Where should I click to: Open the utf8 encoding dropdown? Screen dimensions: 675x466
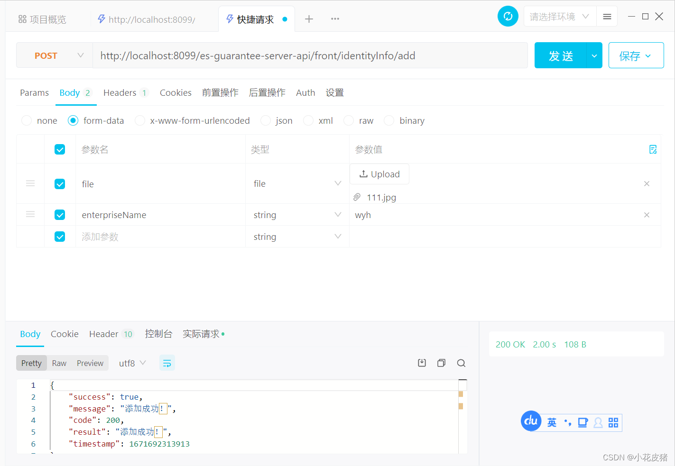click(x=132, y=363)
